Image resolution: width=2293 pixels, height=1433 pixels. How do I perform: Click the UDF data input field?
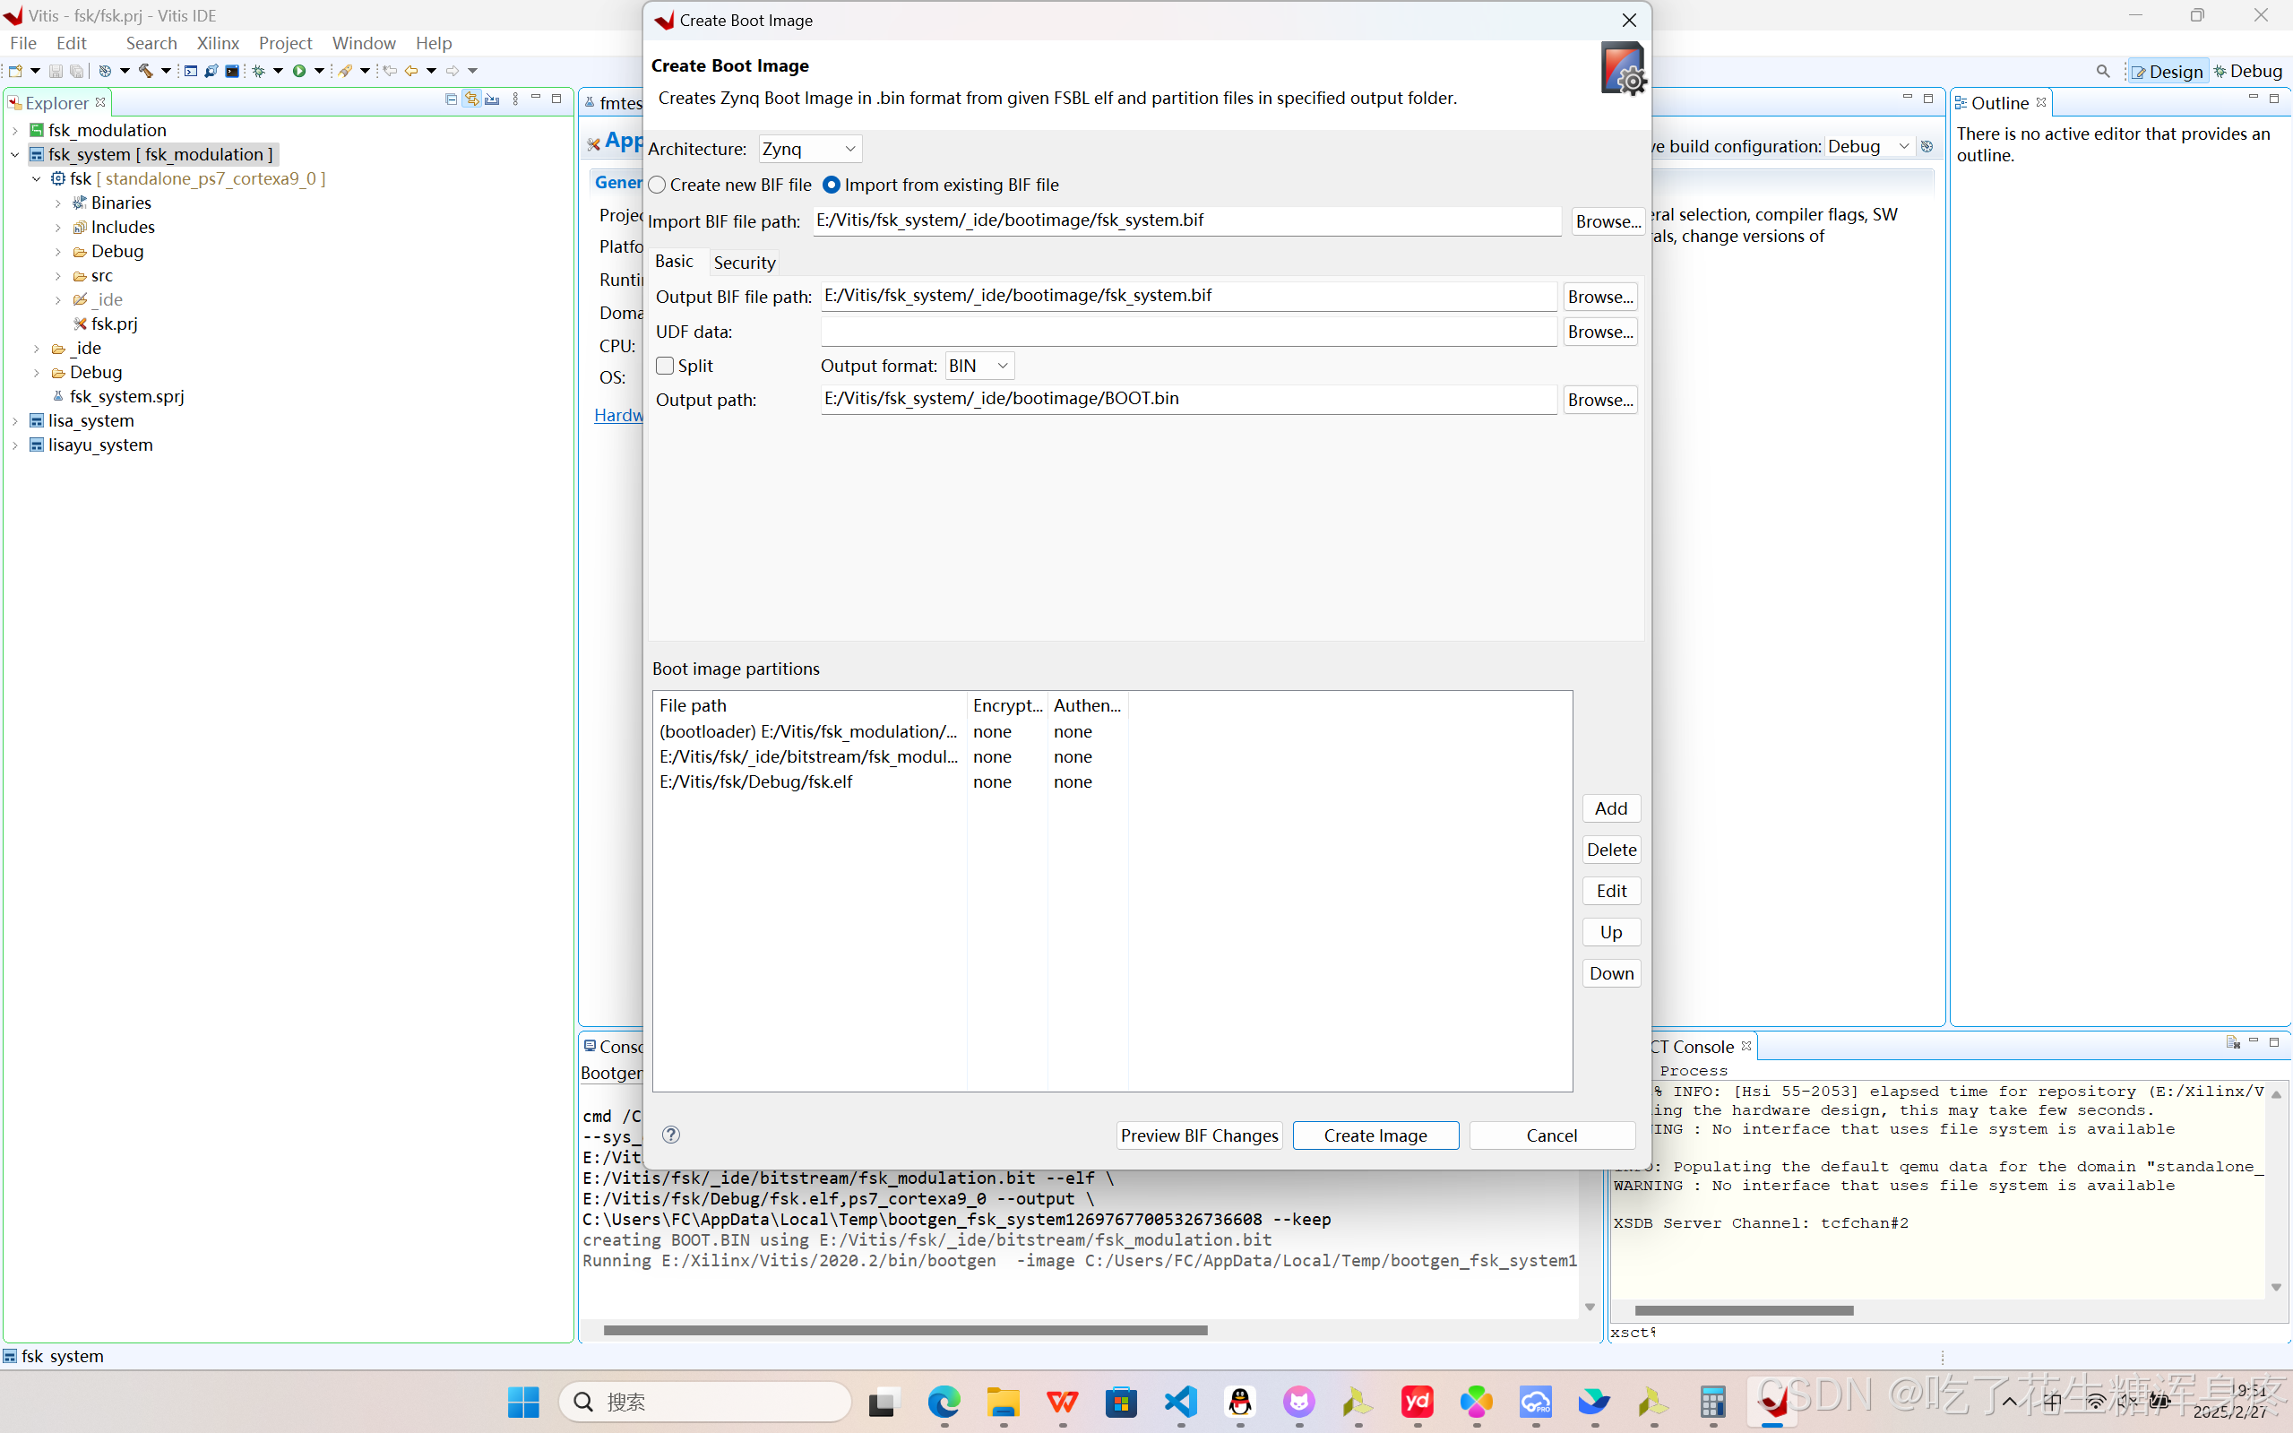1188,332
